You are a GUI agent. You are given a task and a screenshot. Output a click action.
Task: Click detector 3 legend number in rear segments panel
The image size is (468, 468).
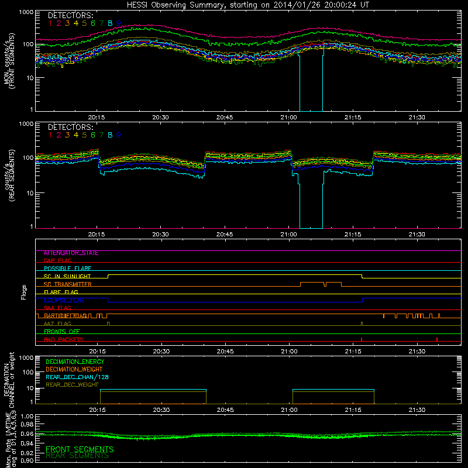67,135
